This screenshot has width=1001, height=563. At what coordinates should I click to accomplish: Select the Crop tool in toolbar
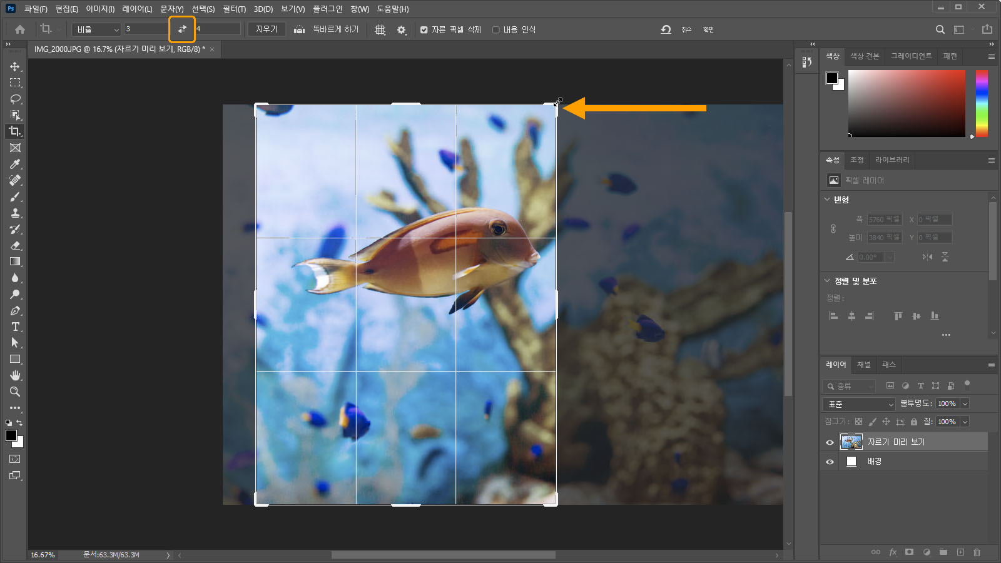coord(15,131)
